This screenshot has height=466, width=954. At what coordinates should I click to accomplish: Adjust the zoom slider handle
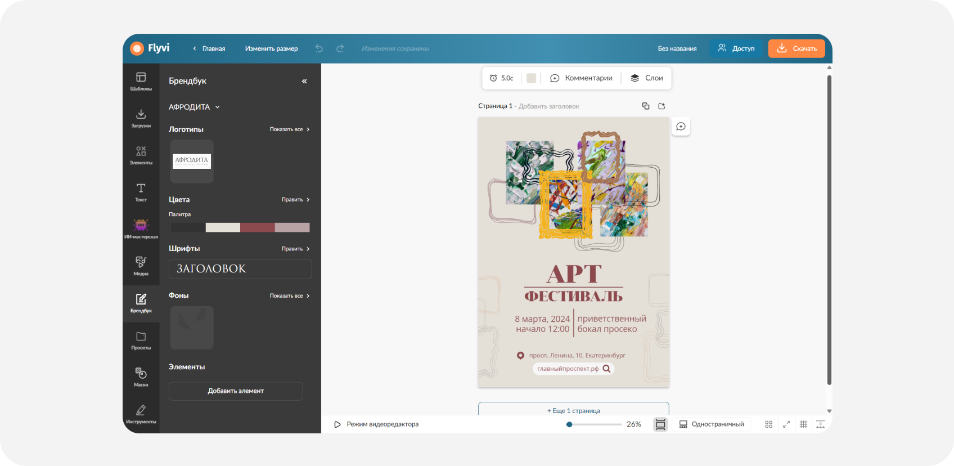tap(569, 424)
